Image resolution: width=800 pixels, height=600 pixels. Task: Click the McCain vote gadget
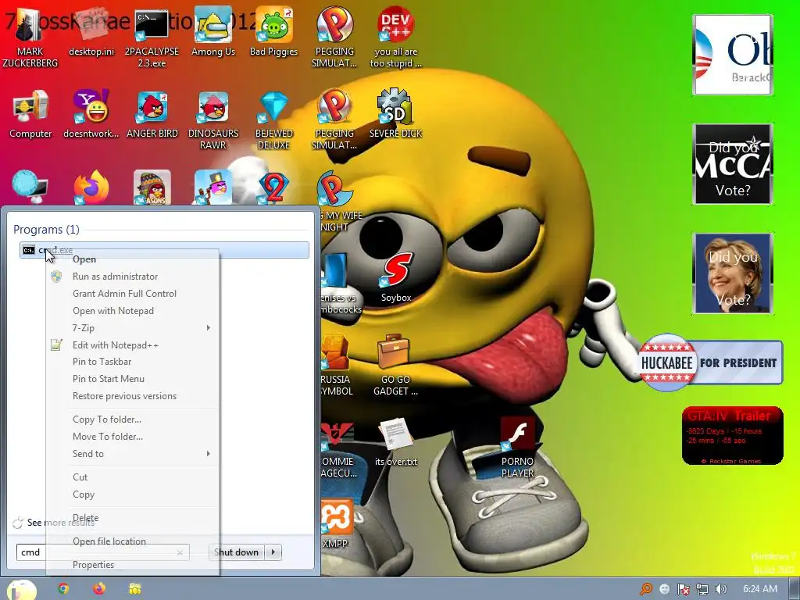coord(733,164)
